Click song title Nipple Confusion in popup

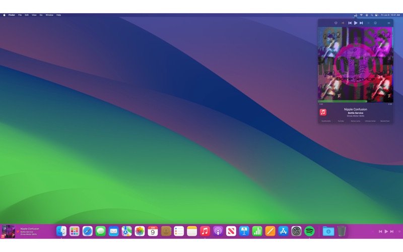[356, 109]
